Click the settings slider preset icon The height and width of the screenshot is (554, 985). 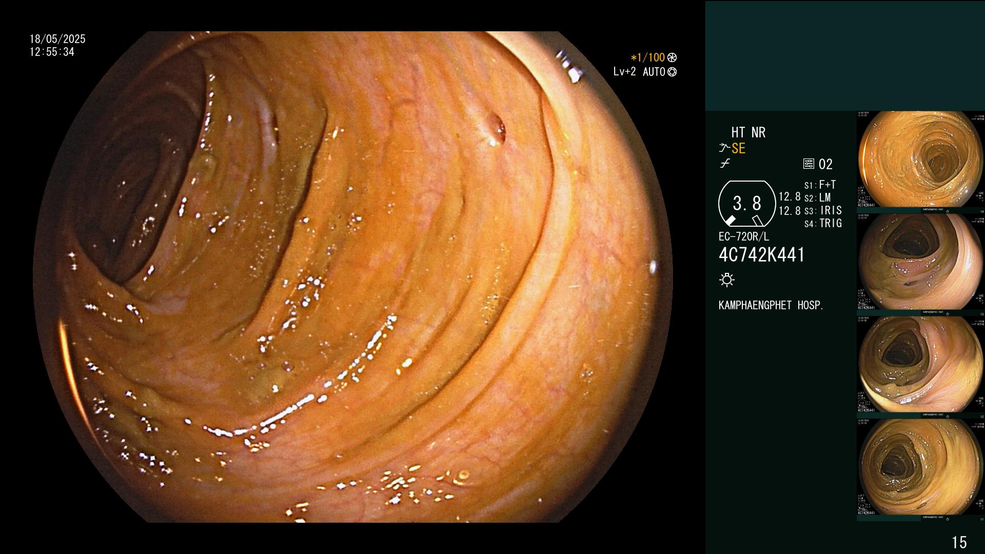pyautogui.click(x=809, y=164)
